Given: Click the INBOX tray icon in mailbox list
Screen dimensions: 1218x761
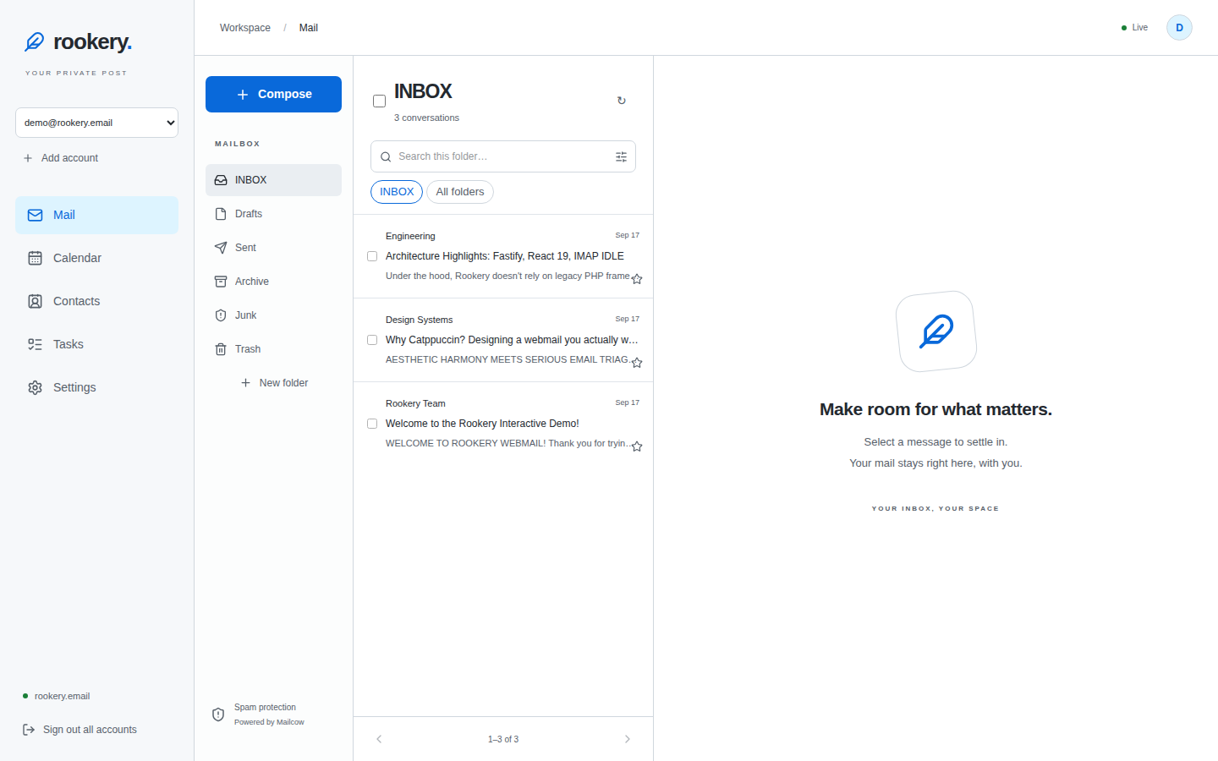Looking at the screenshot, I should 221,180.
